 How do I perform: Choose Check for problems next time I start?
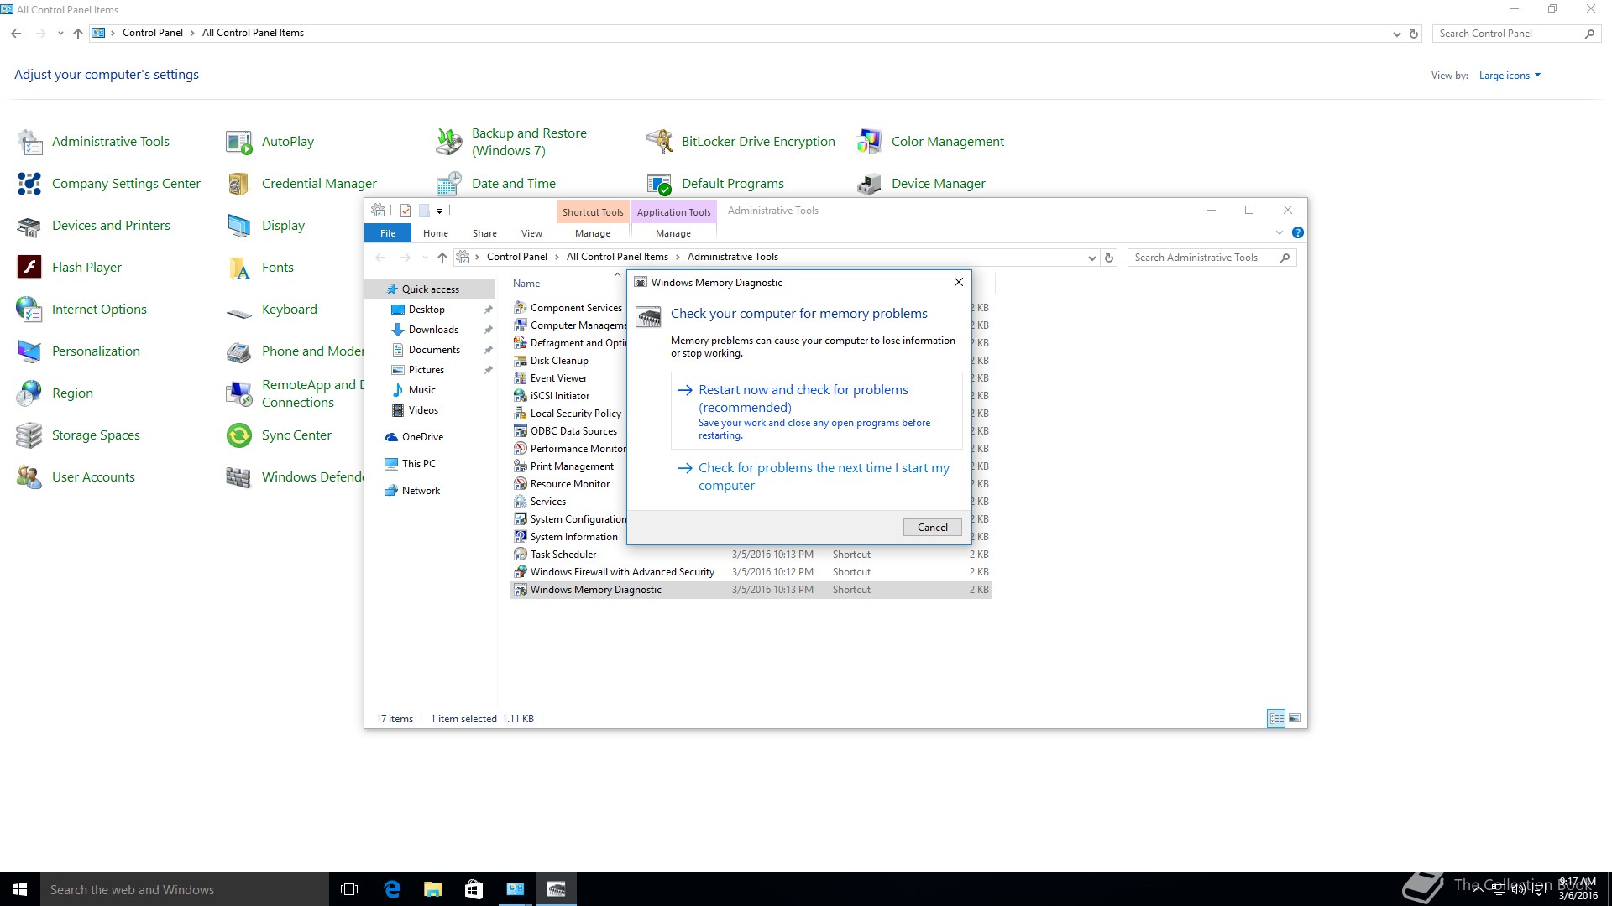click(x=816, y=476)
